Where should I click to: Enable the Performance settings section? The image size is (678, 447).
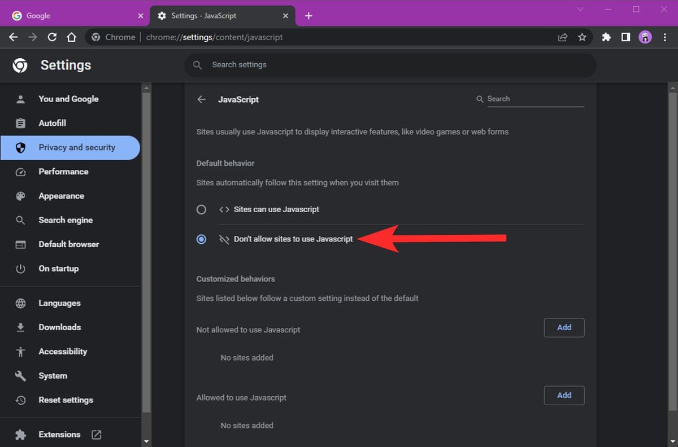click(x=63, y=172)
